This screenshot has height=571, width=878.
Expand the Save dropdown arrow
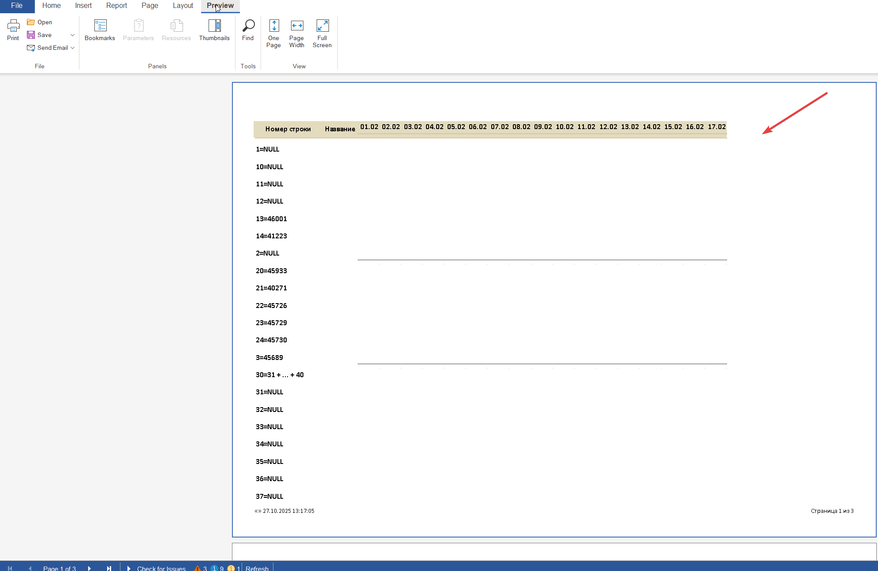[x=73, y=35]
